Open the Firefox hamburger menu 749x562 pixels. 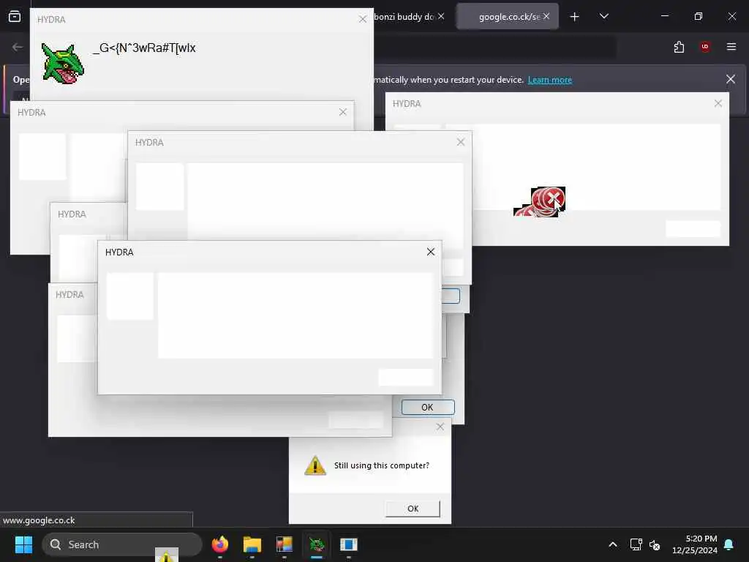(x=731, y=47)
